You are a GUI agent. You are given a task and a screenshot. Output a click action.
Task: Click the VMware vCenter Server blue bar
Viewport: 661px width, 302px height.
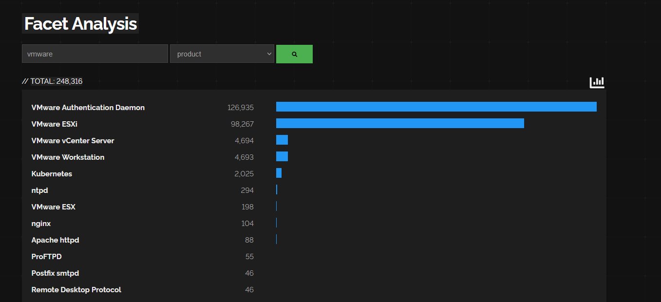(x=282, y=140)
